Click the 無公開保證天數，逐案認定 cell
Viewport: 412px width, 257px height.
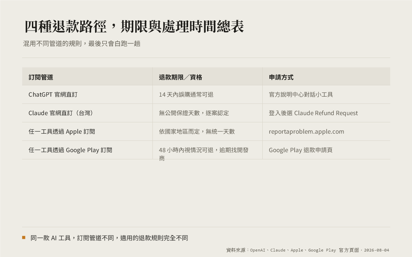coord(207,113)
